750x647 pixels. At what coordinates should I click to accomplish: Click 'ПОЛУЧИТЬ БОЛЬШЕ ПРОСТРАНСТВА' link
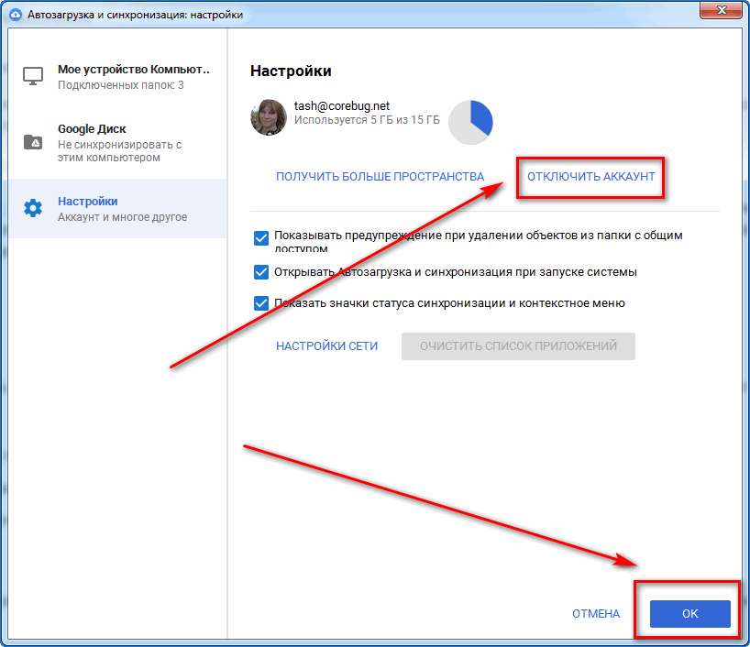[x=381, y=177]
